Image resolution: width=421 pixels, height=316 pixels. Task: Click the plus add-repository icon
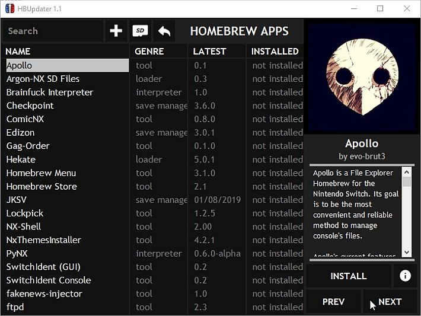(116, 31)
